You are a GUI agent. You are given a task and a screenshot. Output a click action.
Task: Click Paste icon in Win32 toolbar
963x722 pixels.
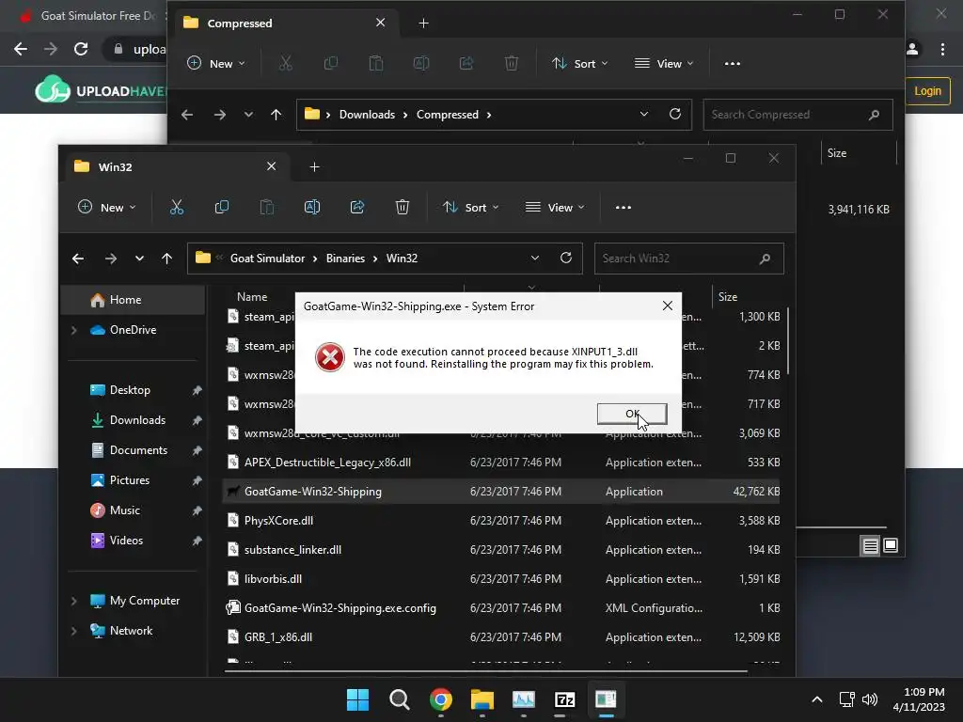click(266, 208)
